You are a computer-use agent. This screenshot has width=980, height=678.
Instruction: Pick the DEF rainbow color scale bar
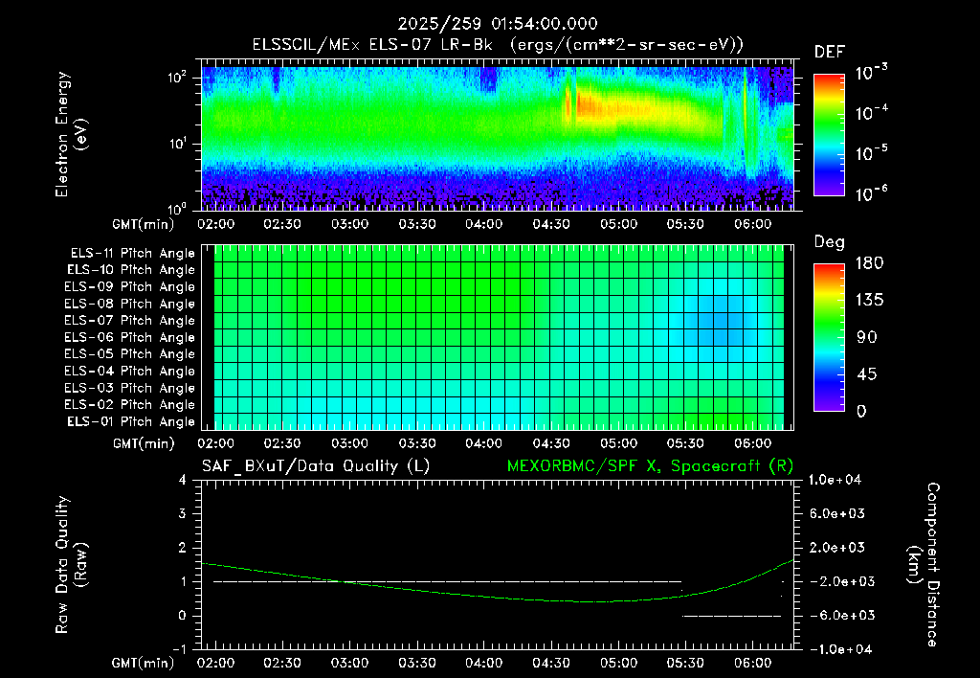click(x=829, y=134)
